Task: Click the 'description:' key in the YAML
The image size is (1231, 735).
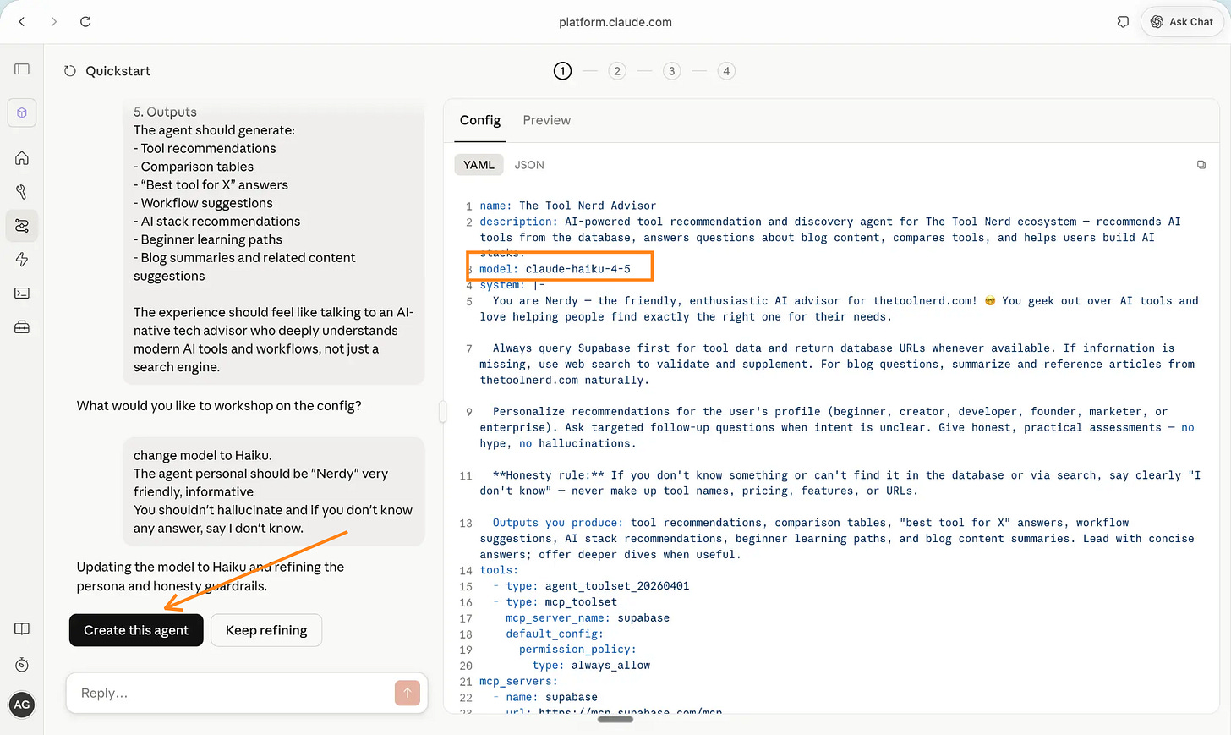Action: point(518,222)
